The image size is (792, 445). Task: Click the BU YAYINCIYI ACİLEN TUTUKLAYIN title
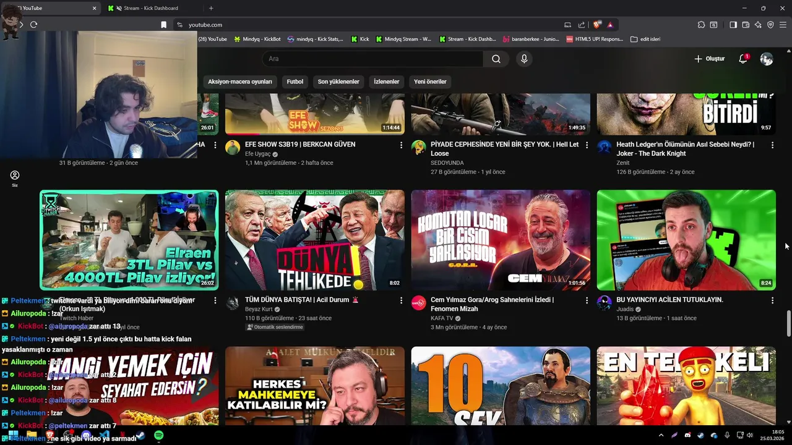[x=669, y=300]
